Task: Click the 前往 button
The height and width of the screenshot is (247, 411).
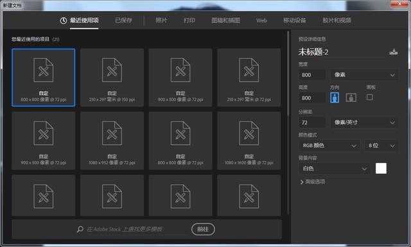Action: (x=203, y=229)
